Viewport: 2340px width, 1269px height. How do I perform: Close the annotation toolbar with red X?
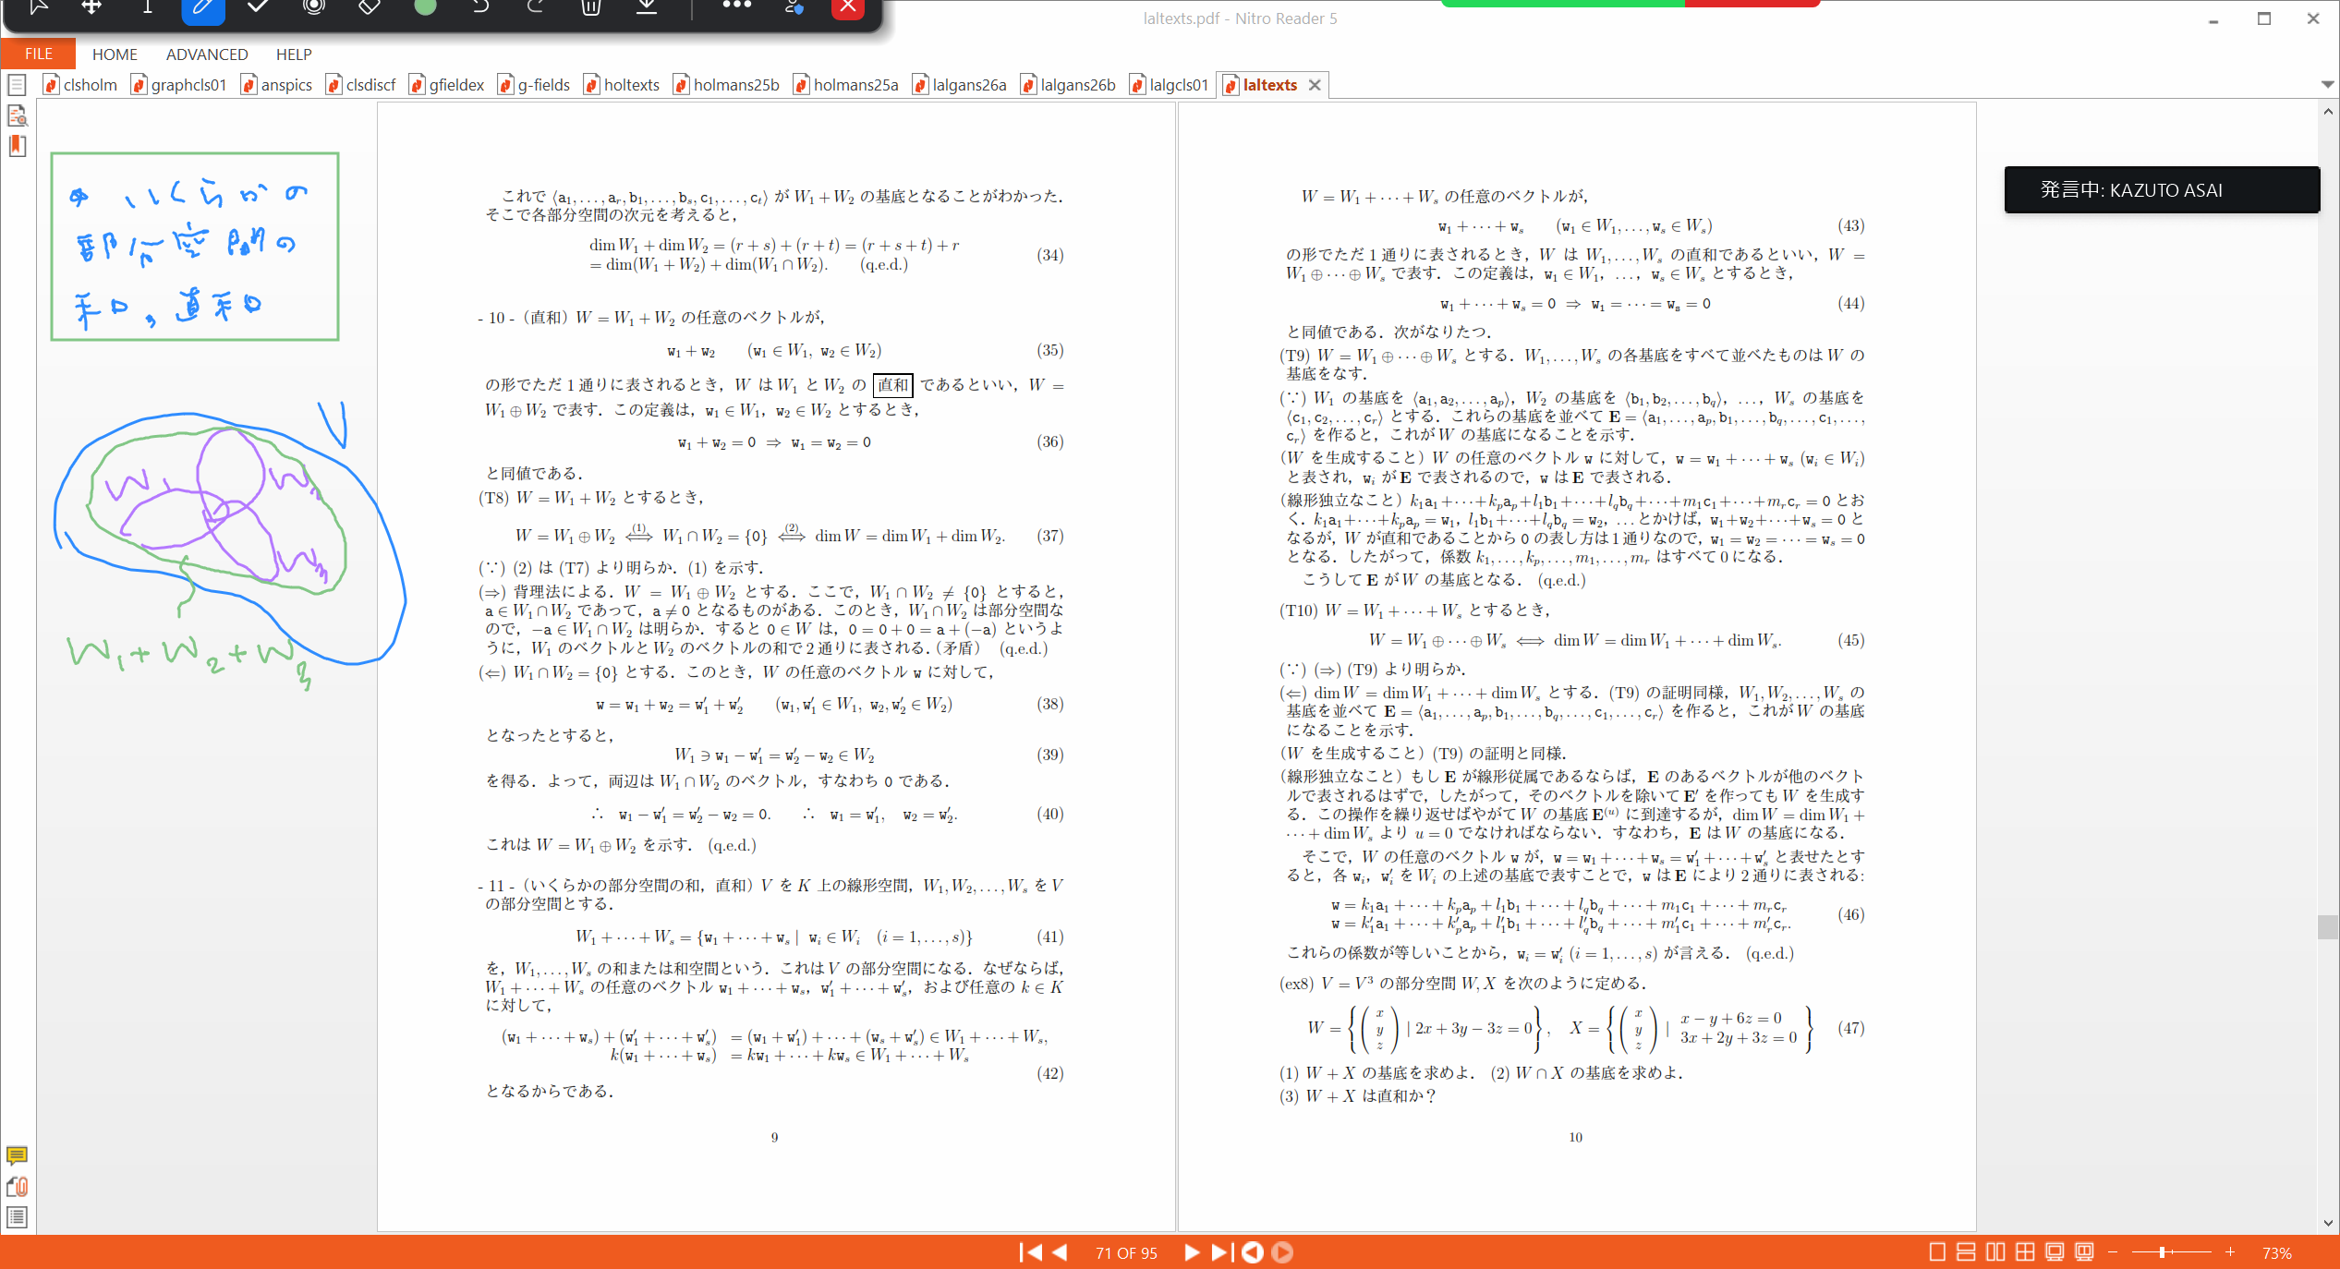[x=848, y=8]
